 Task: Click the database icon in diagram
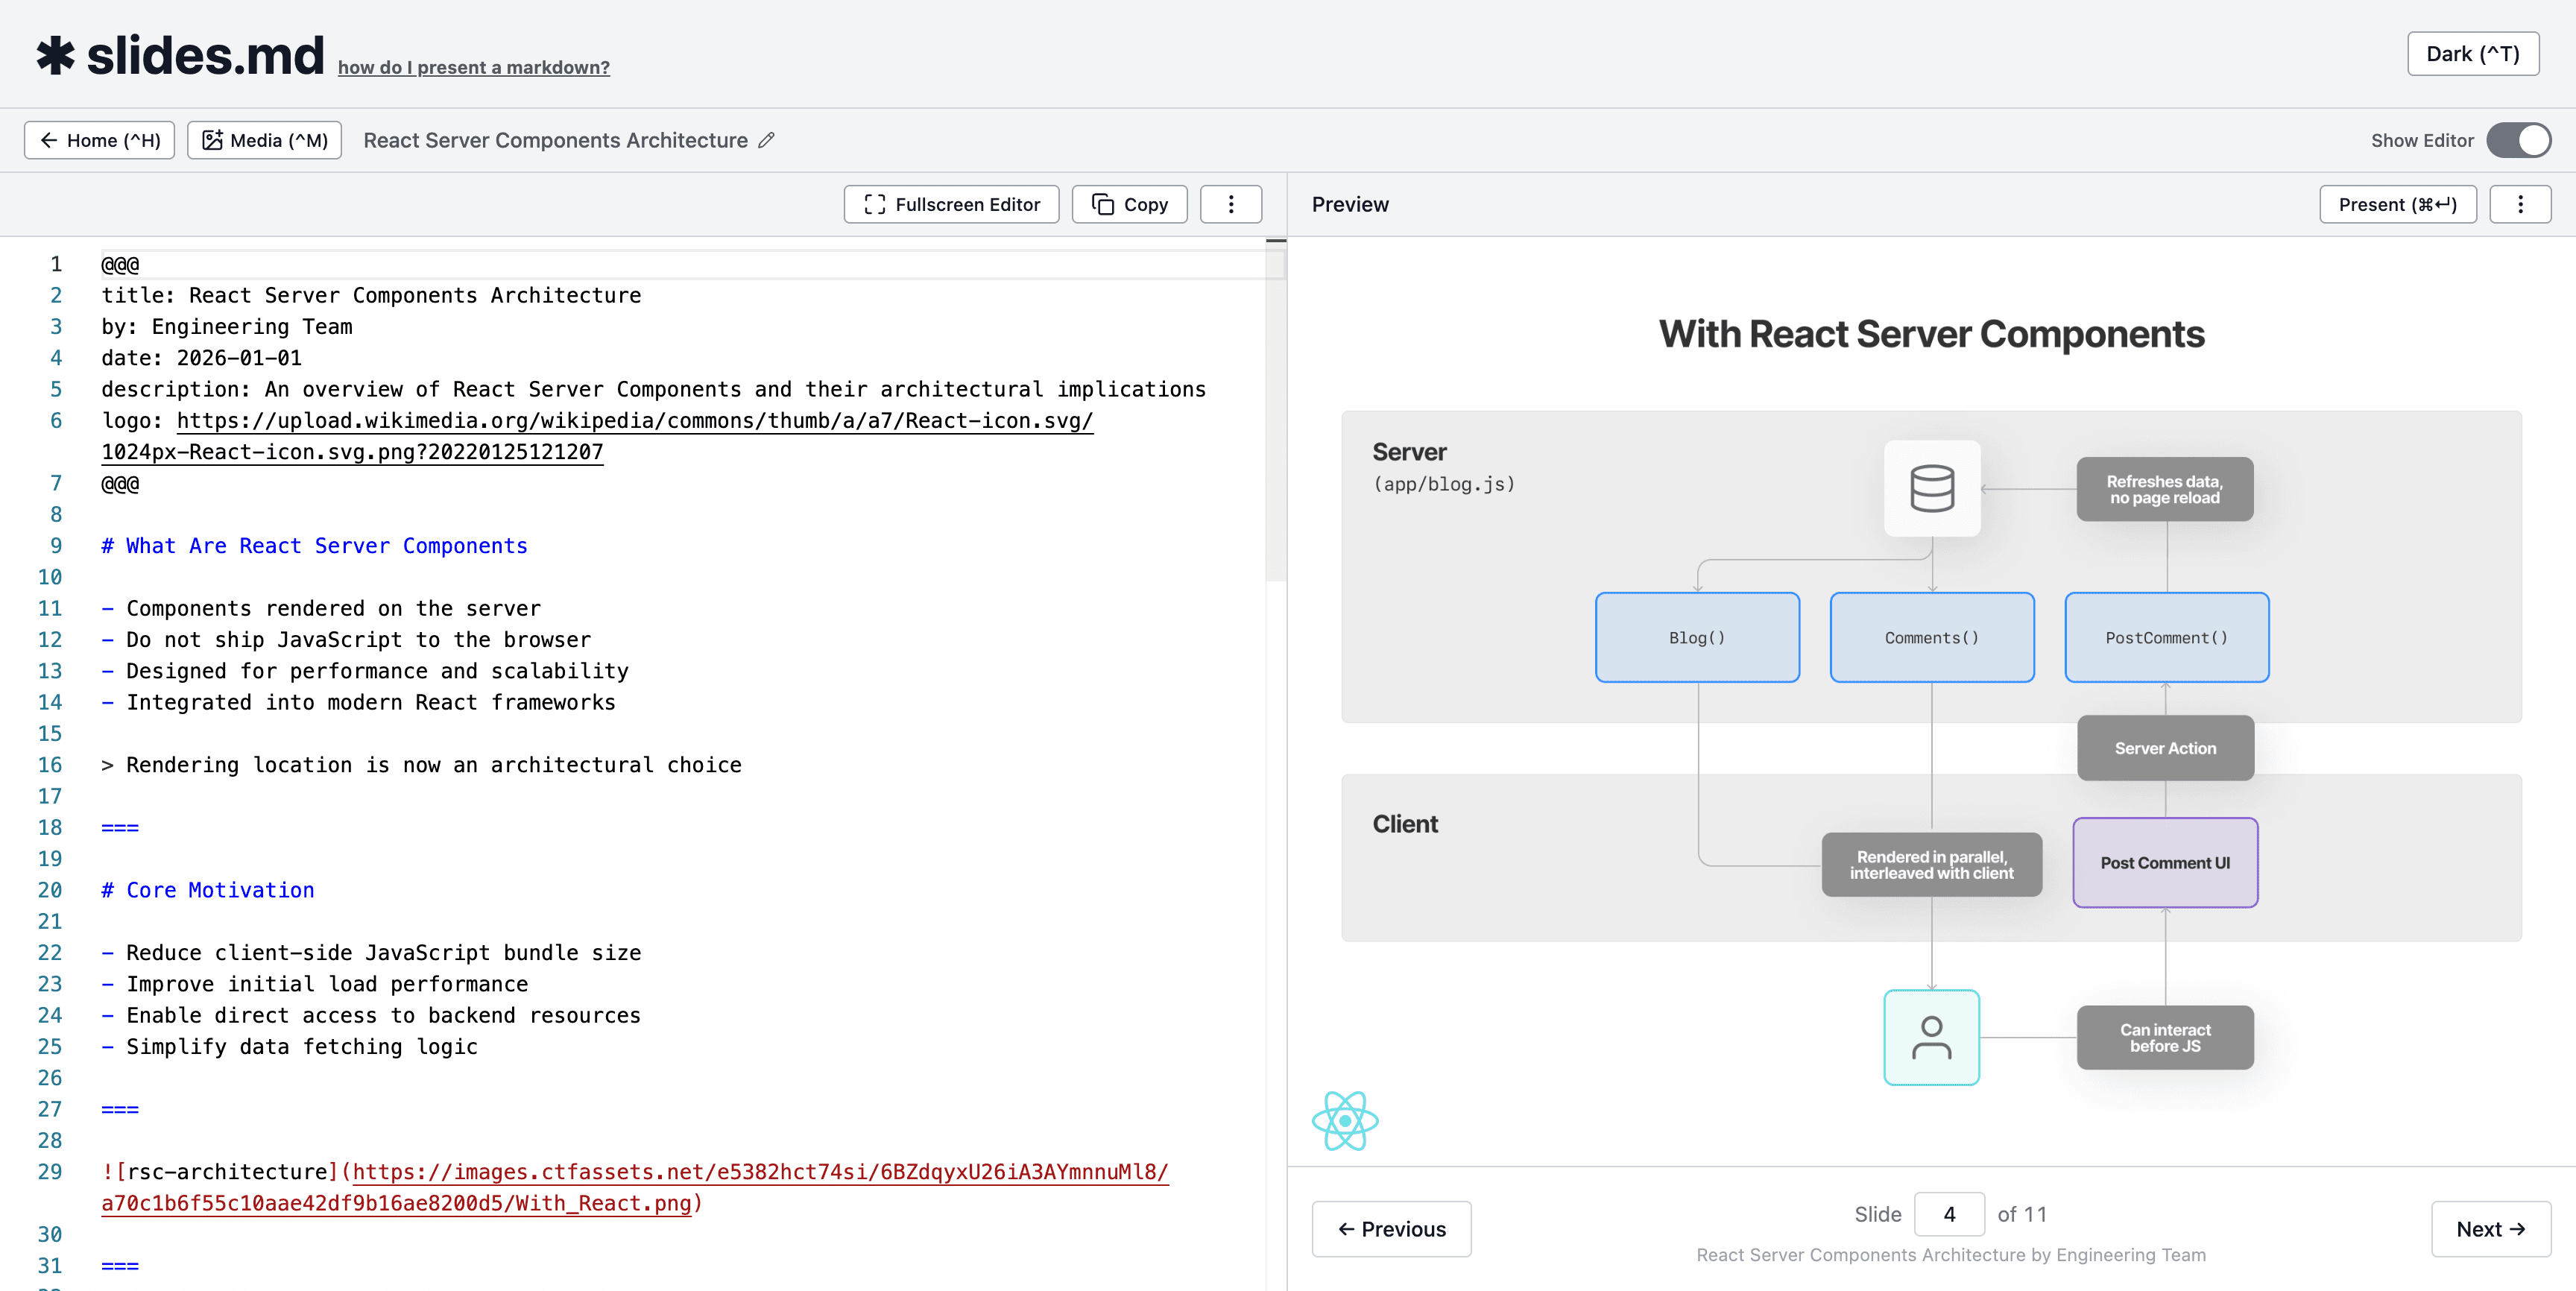[x=1931, y=488]
